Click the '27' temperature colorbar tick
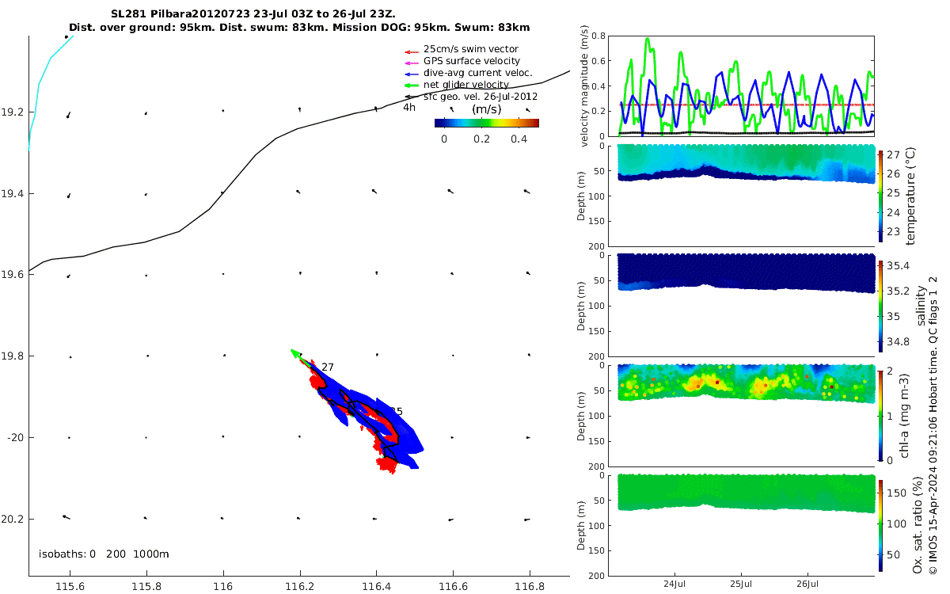The height and width of the screenshot is (594, 950). pos(894,155)
